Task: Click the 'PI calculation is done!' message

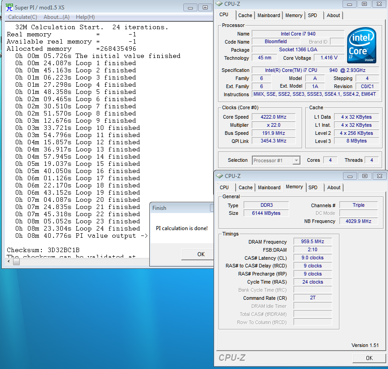Action: coord(182,228)
